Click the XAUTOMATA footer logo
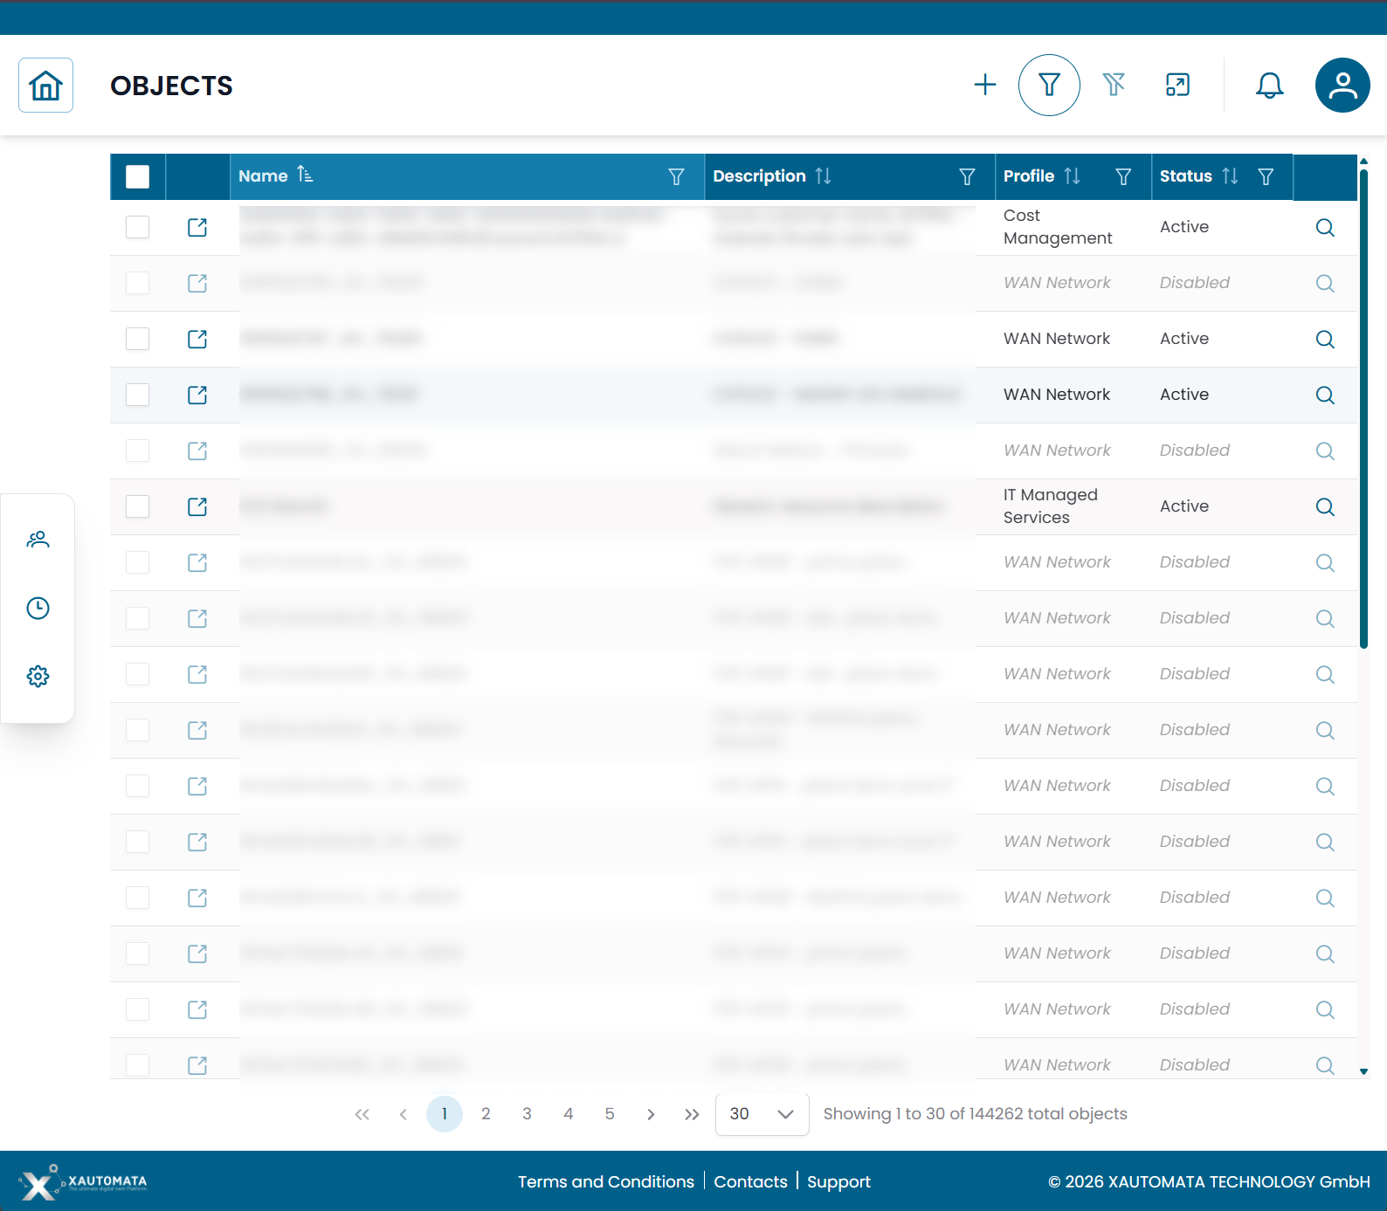This screenshot has height=1211, width=1387. (83, 1182)
